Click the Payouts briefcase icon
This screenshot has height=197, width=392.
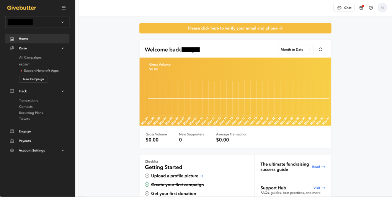[12, 141]
